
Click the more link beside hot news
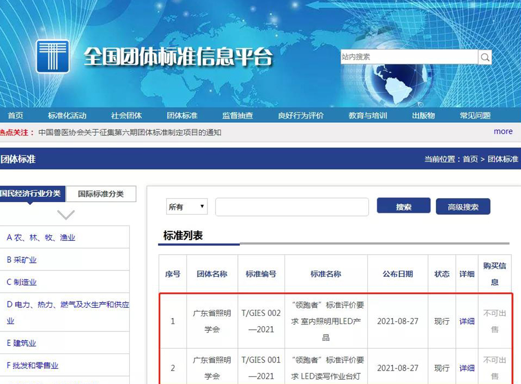point(503,131)
